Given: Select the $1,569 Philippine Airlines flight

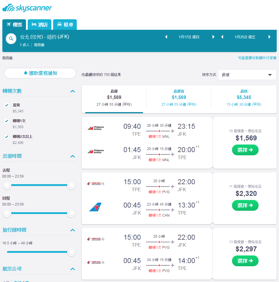Looking at the screenshot, I should click(245, 150).
